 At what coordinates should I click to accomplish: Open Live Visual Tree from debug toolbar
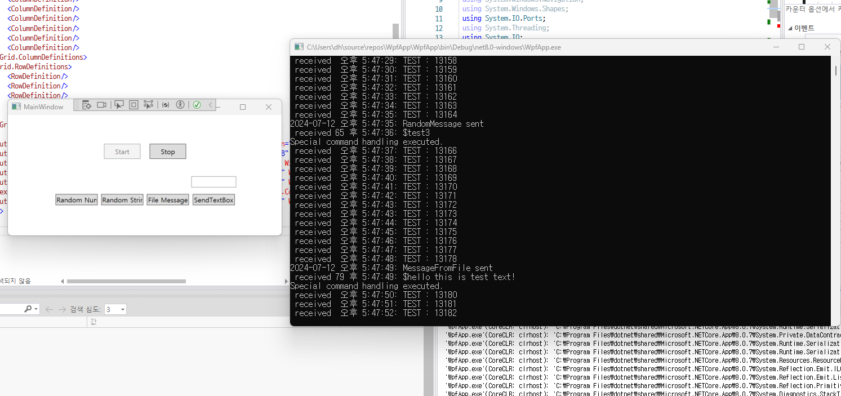click(87, 105)
